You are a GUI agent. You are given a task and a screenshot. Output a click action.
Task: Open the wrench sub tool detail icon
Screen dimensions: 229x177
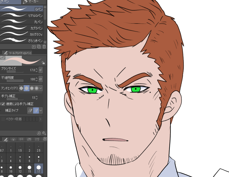(44, 133)
